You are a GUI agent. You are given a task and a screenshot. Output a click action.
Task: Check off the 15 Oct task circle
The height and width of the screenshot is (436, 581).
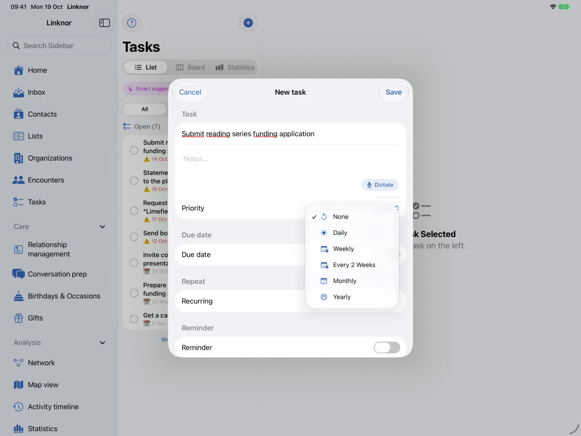(x=134, y=181)
